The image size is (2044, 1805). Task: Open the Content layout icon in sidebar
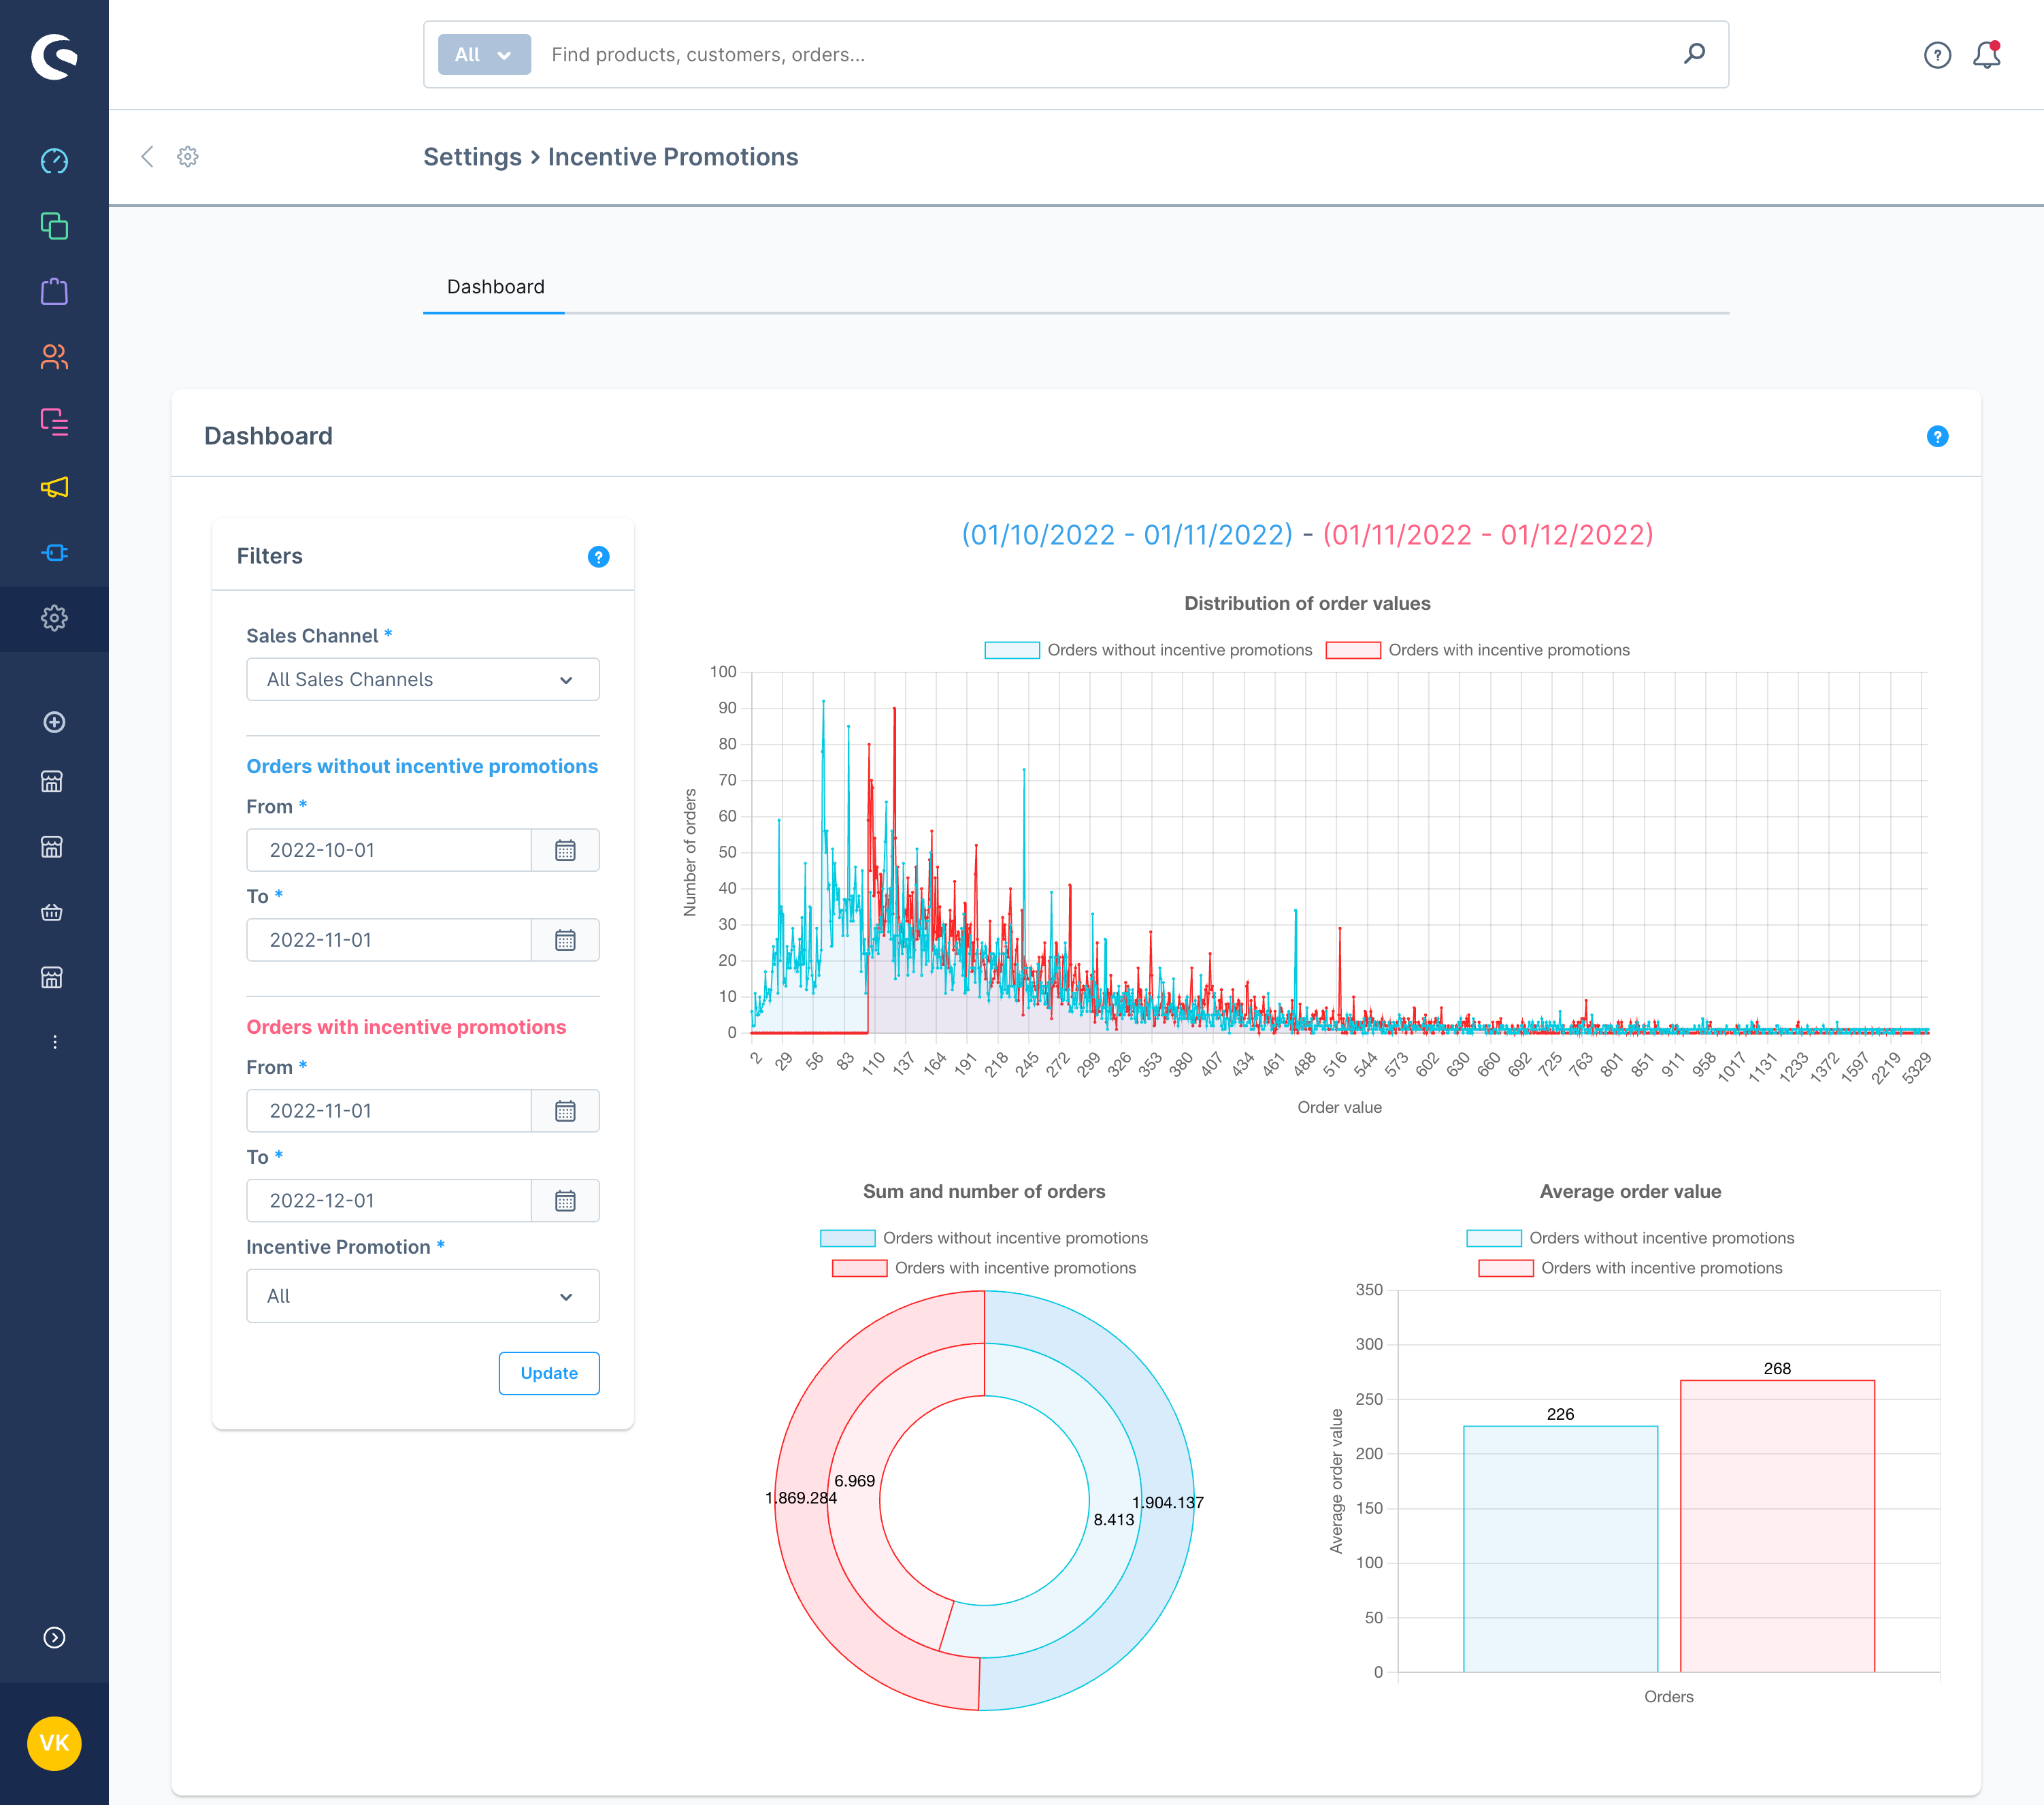[x=54, y=422]
